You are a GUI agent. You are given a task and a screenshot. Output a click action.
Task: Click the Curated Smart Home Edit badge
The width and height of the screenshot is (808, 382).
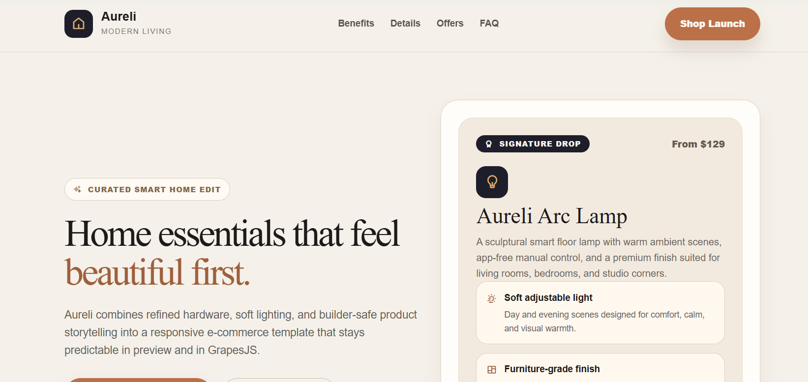coord(147,189)
